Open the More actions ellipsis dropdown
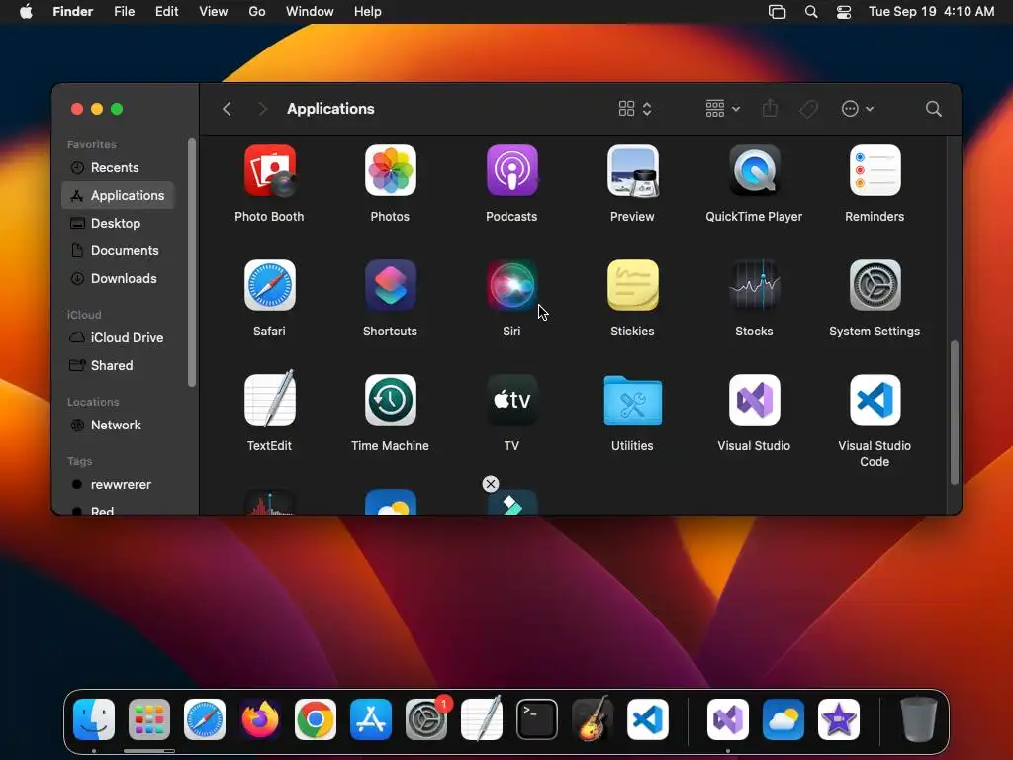1013x760 pixels. coord(858,109)
